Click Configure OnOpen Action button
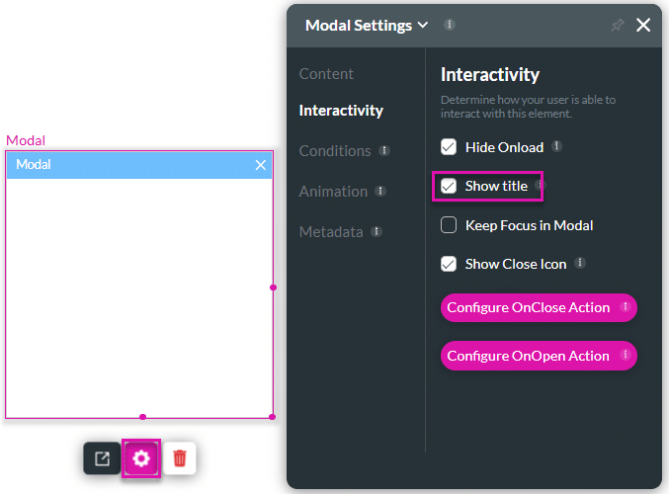The image size is (669, 494). (539, 356)
